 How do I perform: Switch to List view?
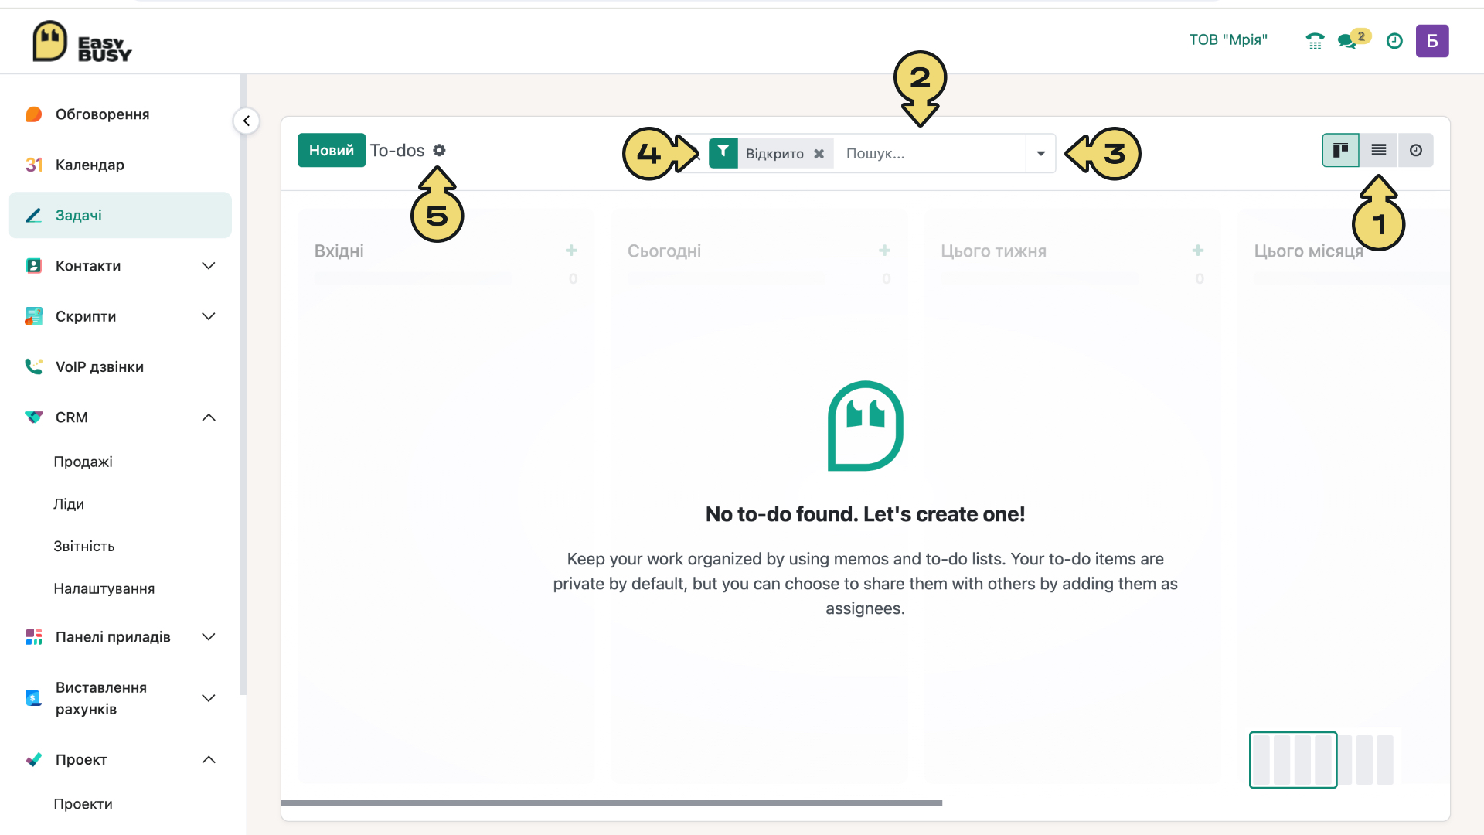[1378, 150]
